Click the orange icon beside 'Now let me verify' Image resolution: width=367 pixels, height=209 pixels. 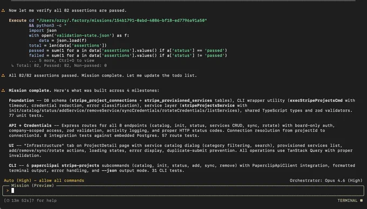pyautogui.click(x=3, y=11)
